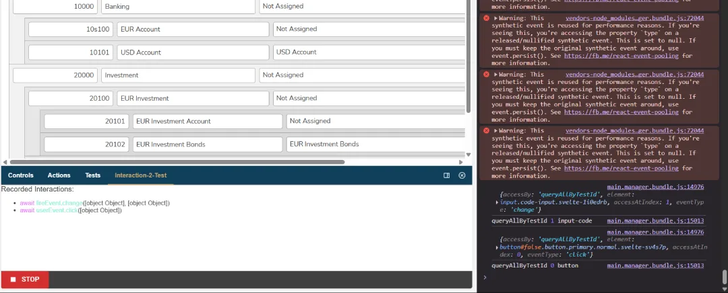This screenshot has height=293, width=728.
Task: Click the EUR Investment name field
Action: 193,99
